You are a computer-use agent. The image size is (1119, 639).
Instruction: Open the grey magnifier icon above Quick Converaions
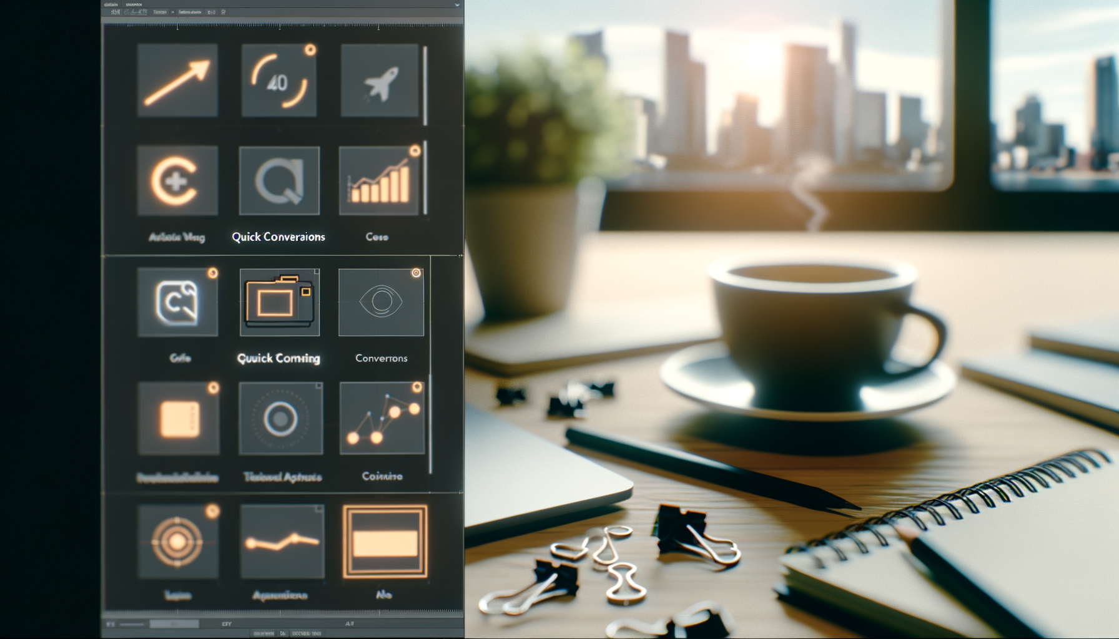[279, 180]
